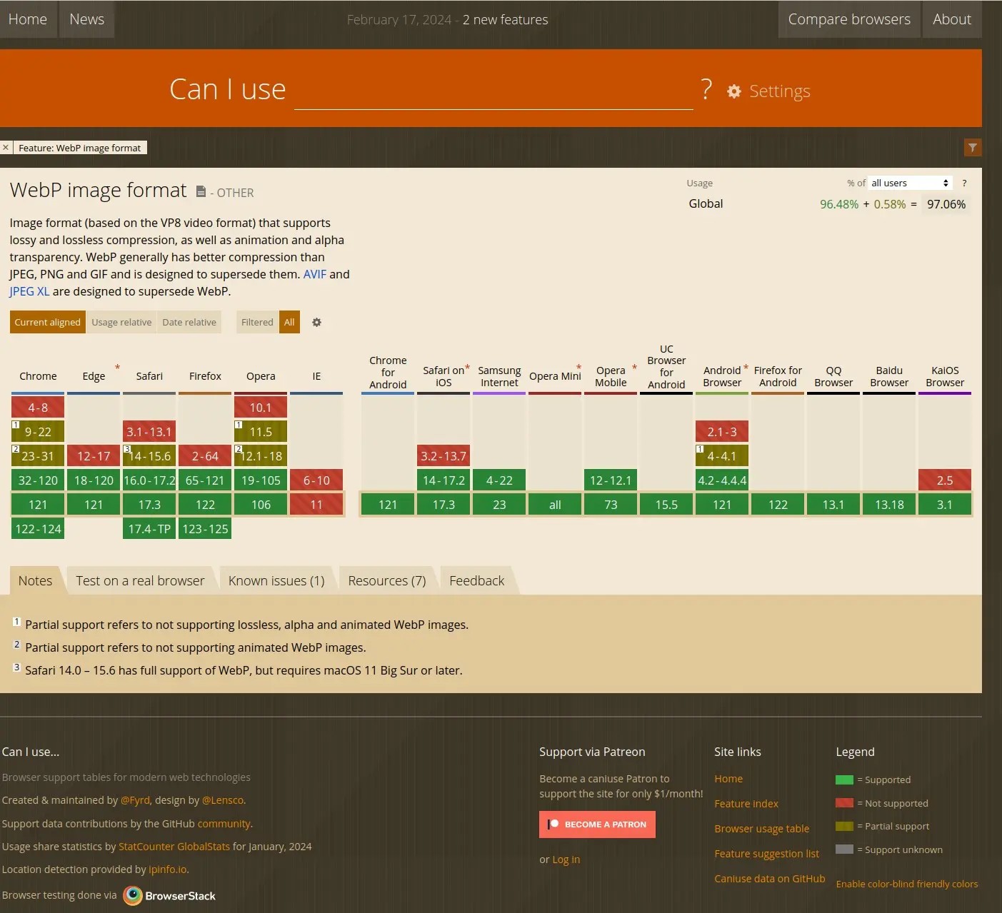
Task: Open Caniuse data on GitHub link
Action: [769, 879]
